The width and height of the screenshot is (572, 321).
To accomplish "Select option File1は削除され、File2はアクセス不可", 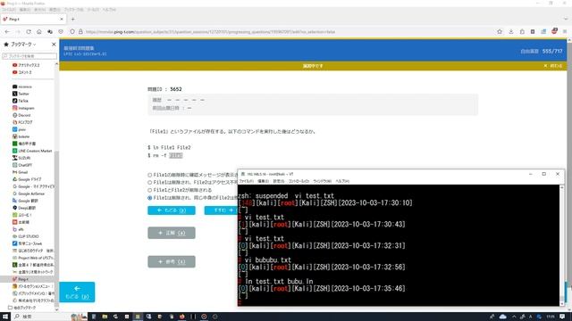I will [193, 182].
